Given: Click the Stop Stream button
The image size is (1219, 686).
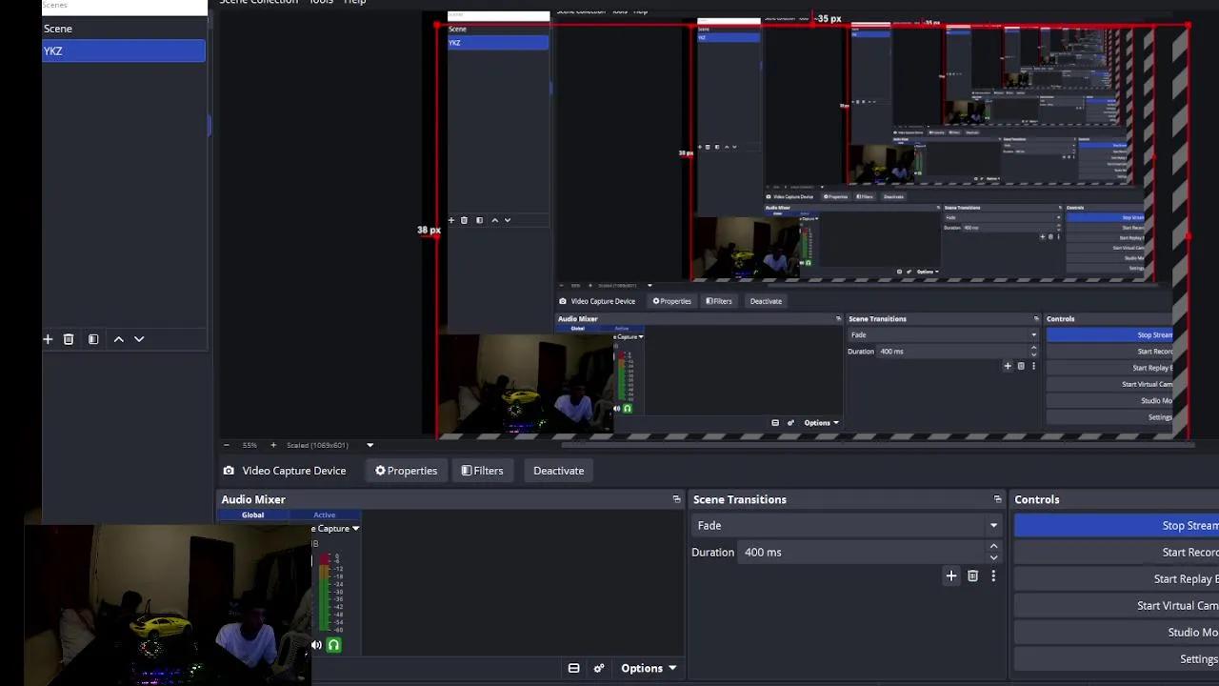Looking at the screenshot, I should coord(1116,525).
